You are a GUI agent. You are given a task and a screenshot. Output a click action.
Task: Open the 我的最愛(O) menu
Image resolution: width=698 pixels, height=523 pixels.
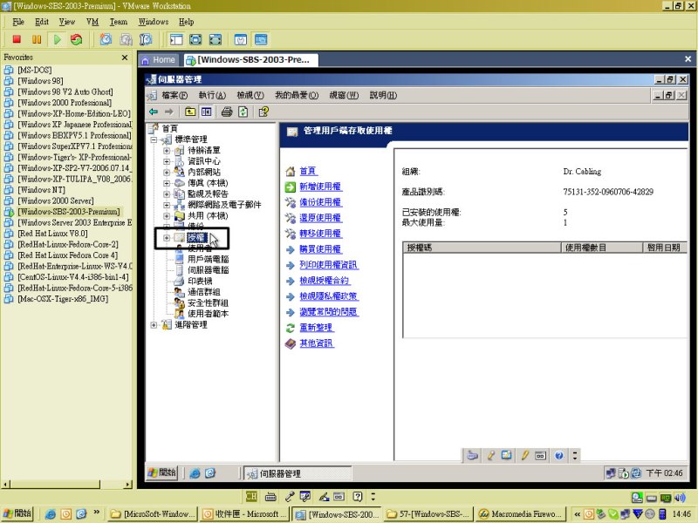click(x=297, y=95)
